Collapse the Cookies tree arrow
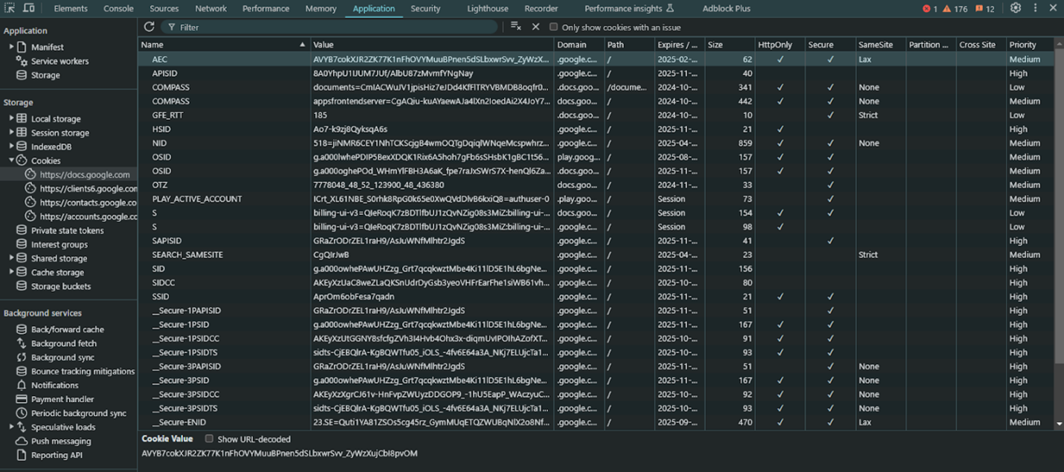The image size is (1064, 472). 11,161
